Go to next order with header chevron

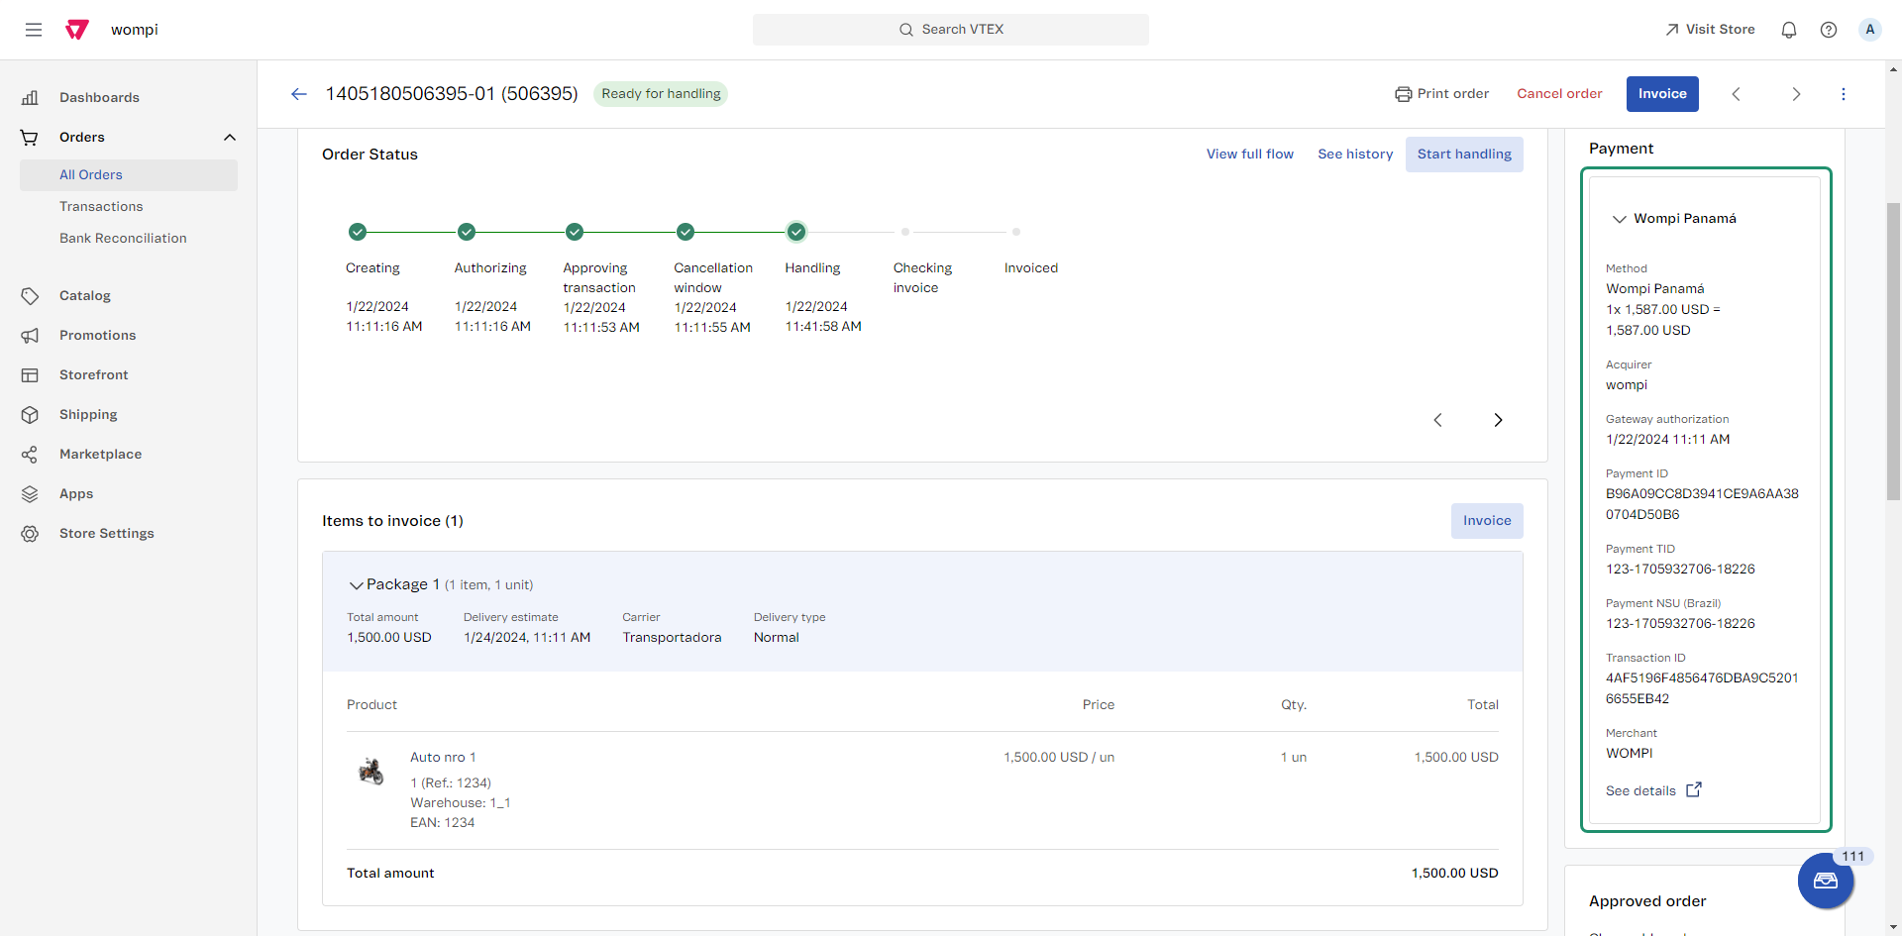click(1795, 94)
